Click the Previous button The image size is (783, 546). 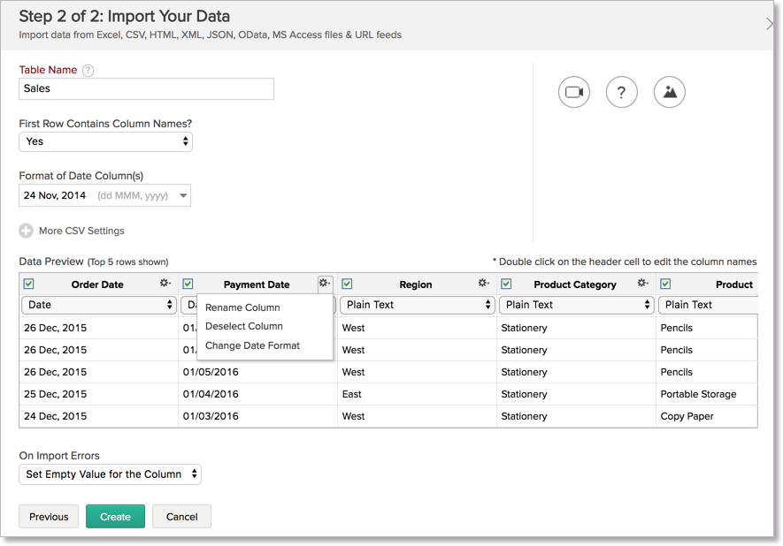coord(49,517)
